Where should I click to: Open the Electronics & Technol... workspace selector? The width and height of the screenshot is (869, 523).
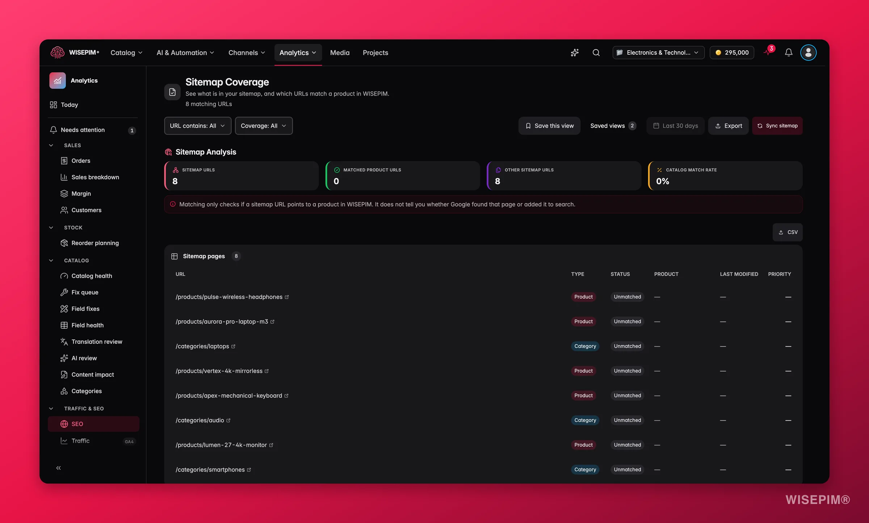[658, 52]
